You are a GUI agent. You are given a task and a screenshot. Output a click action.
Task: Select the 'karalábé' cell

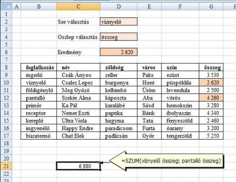pos(118,105)
